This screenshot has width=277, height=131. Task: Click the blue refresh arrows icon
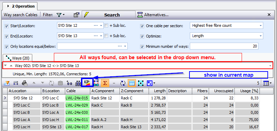[123, 83]
